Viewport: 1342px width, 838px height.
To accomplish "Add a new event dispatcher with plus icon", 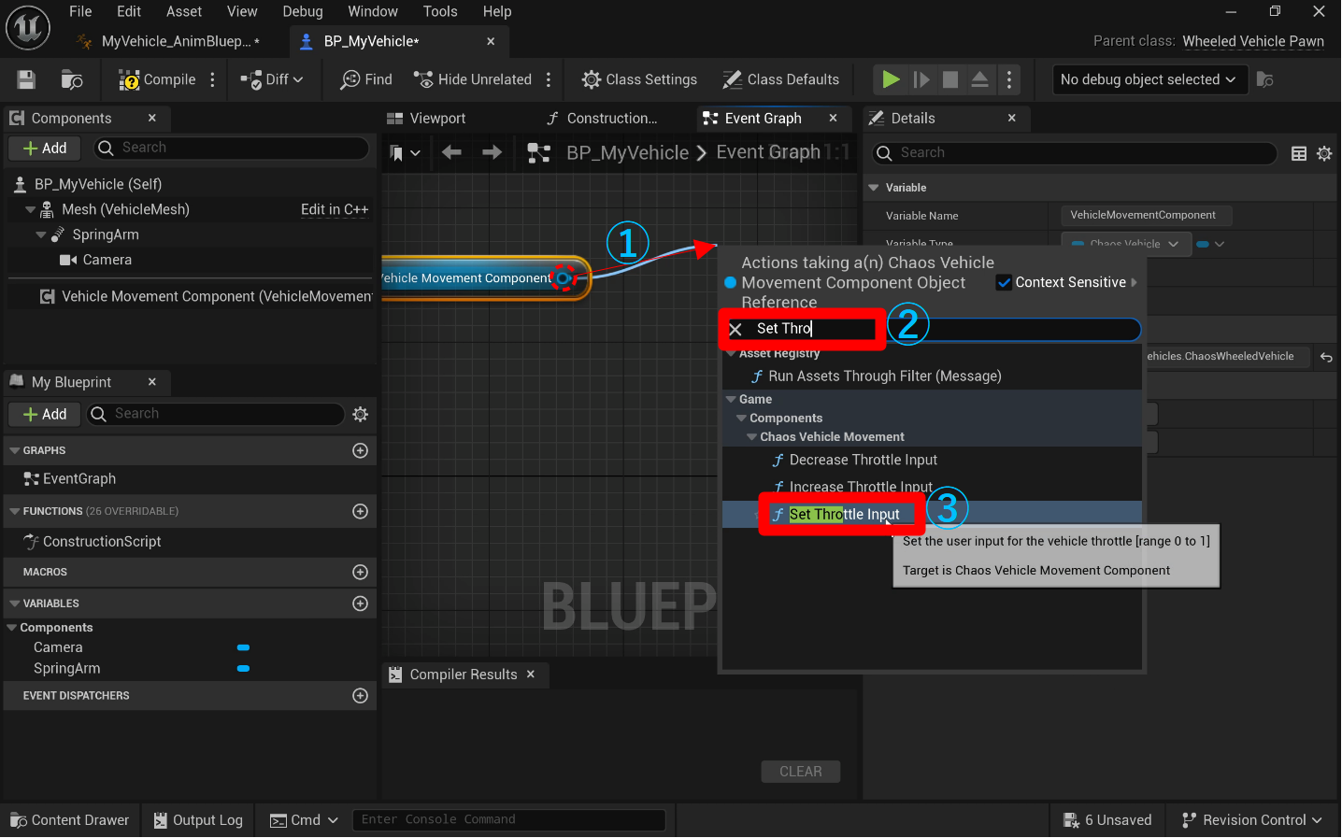I will coord(360,695).
